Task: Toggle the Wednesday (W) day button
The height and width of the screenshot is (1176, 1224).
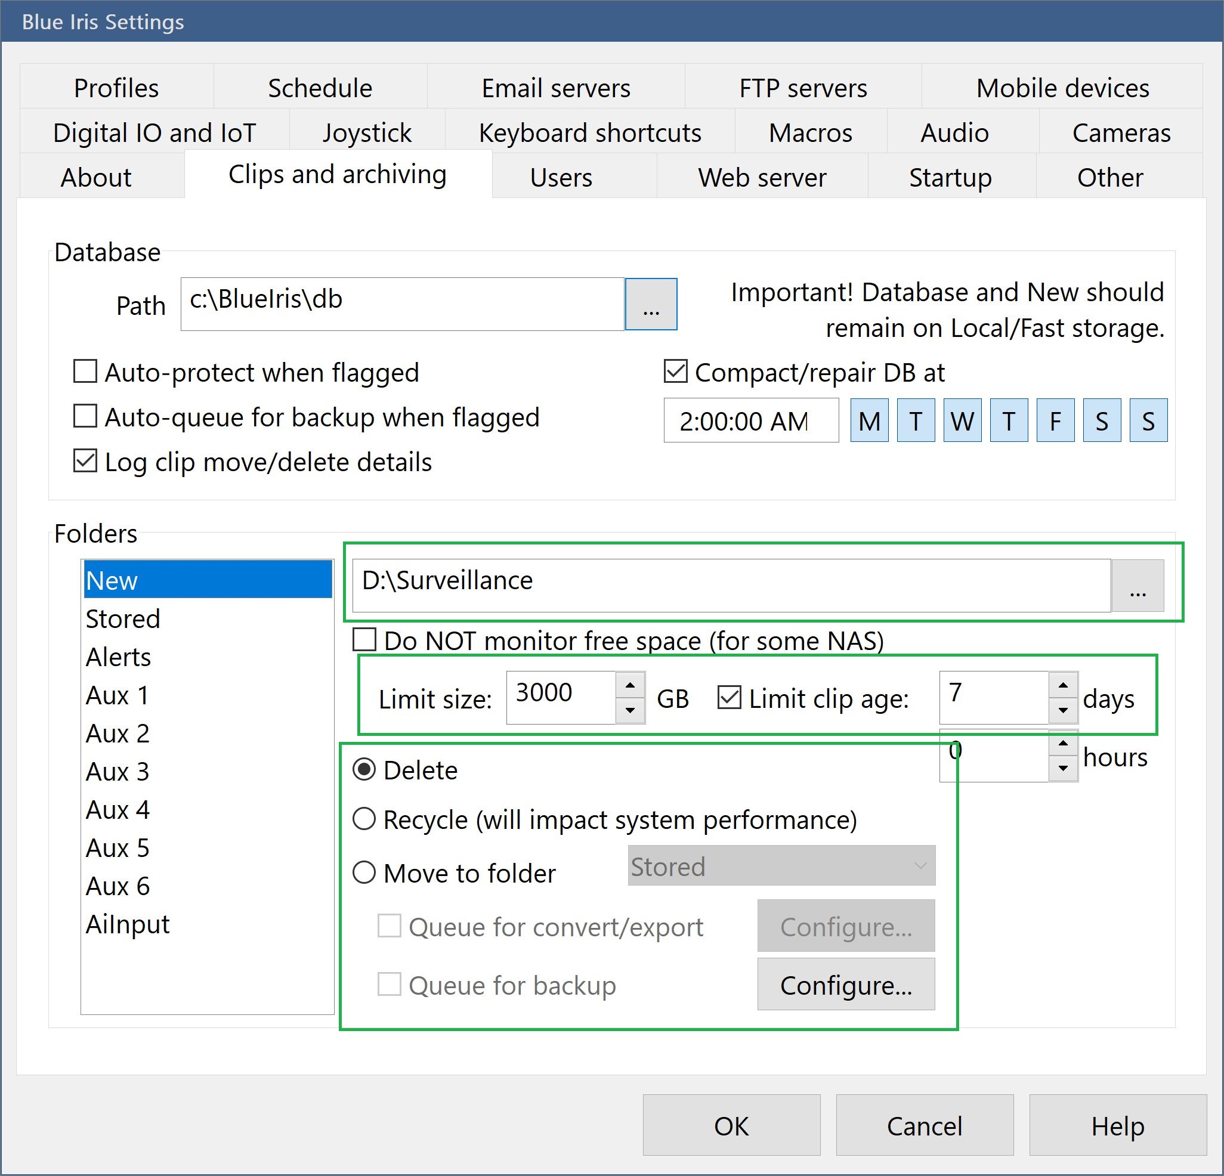Action: [962, 420]
